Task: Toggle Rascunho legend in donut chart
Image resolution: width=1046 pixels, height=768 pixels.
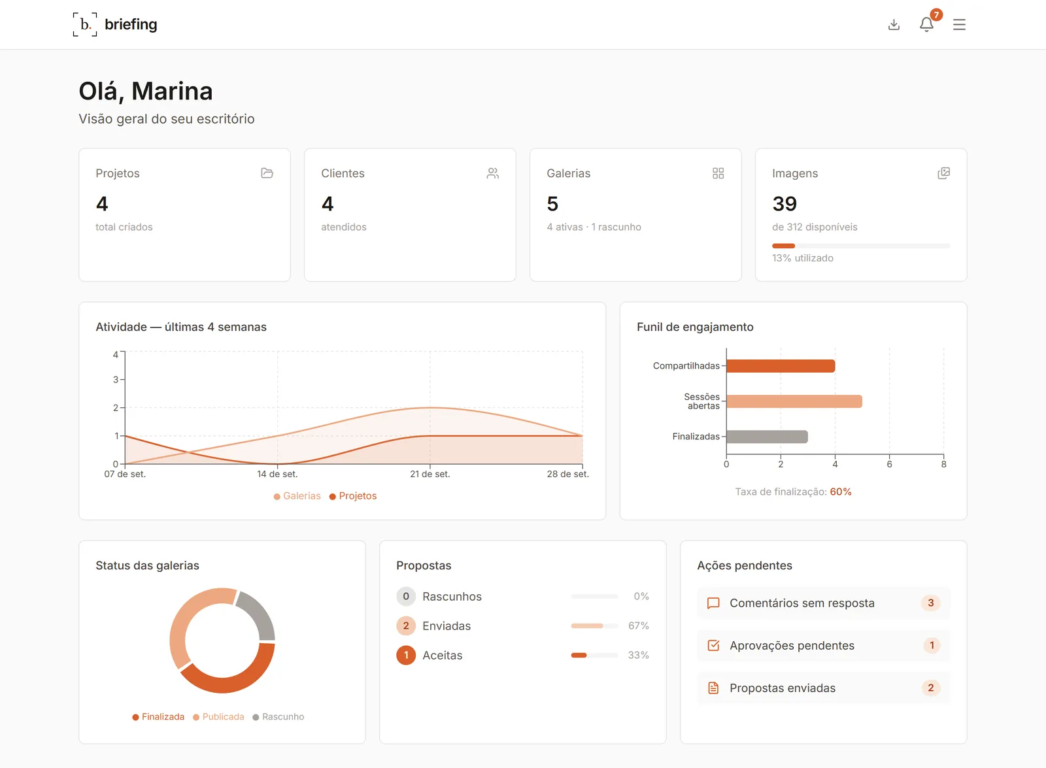Action: [x=278, y=717]
